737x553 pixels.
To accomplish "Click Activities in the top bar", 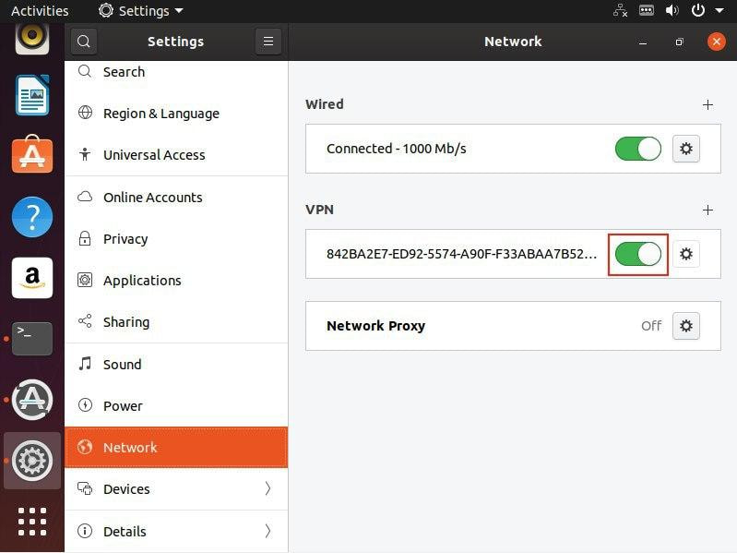I will 40,11.
